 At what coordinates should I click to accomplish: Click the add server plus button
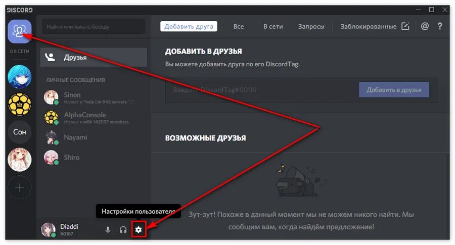pyautogui.click(x=19, y=187)
